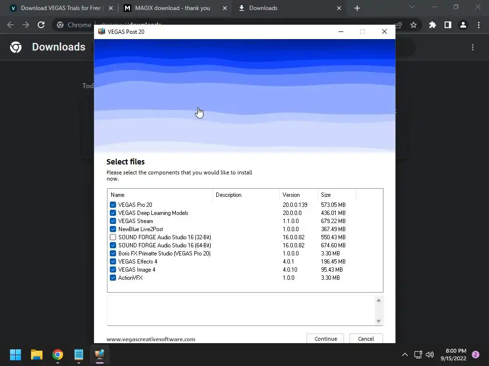
Task: Uncheck the VEGAS Stream checkbox
Action: tap(113, 221)
